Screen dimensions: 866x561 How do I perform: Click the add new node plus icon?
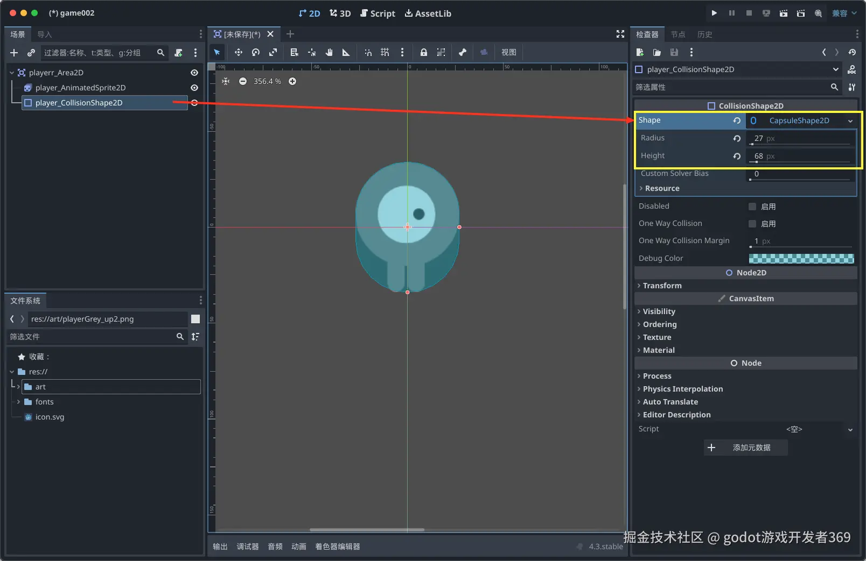14,53
